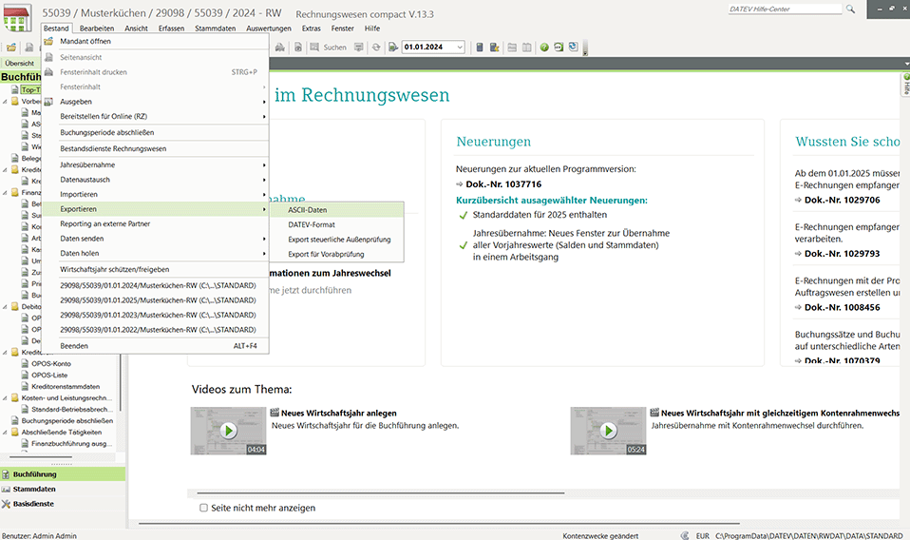
Task: Select Buchungsperiode abschließen in Bestand menu
Action: coord(155,132)
